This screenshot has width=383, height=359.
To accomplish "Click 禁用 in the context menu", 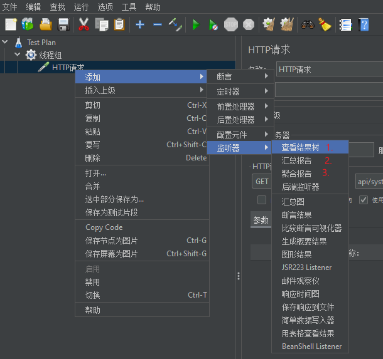I will [92, 282].
